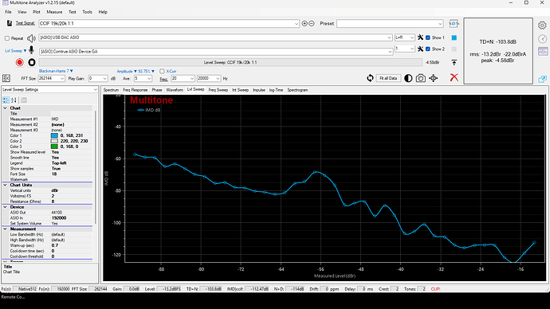Switch to the Spectrum tab
This screenshot has height=309, width=550.
coord(111,90)
